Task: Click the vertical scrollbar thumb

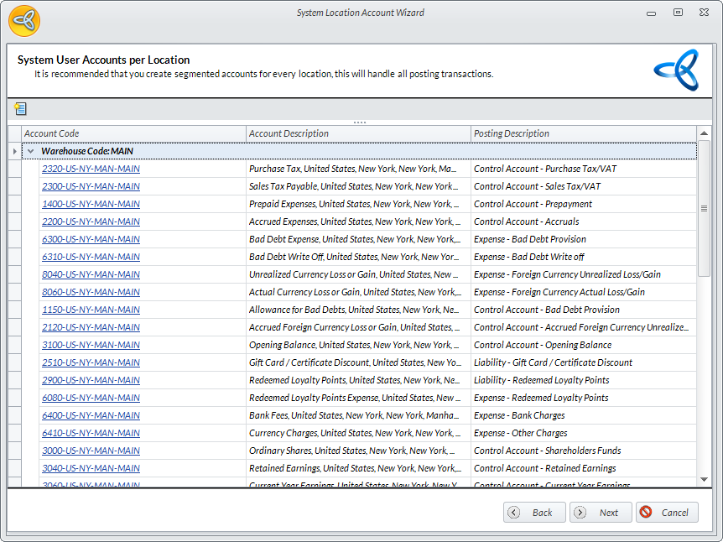Action: click(x=704, y=208)
